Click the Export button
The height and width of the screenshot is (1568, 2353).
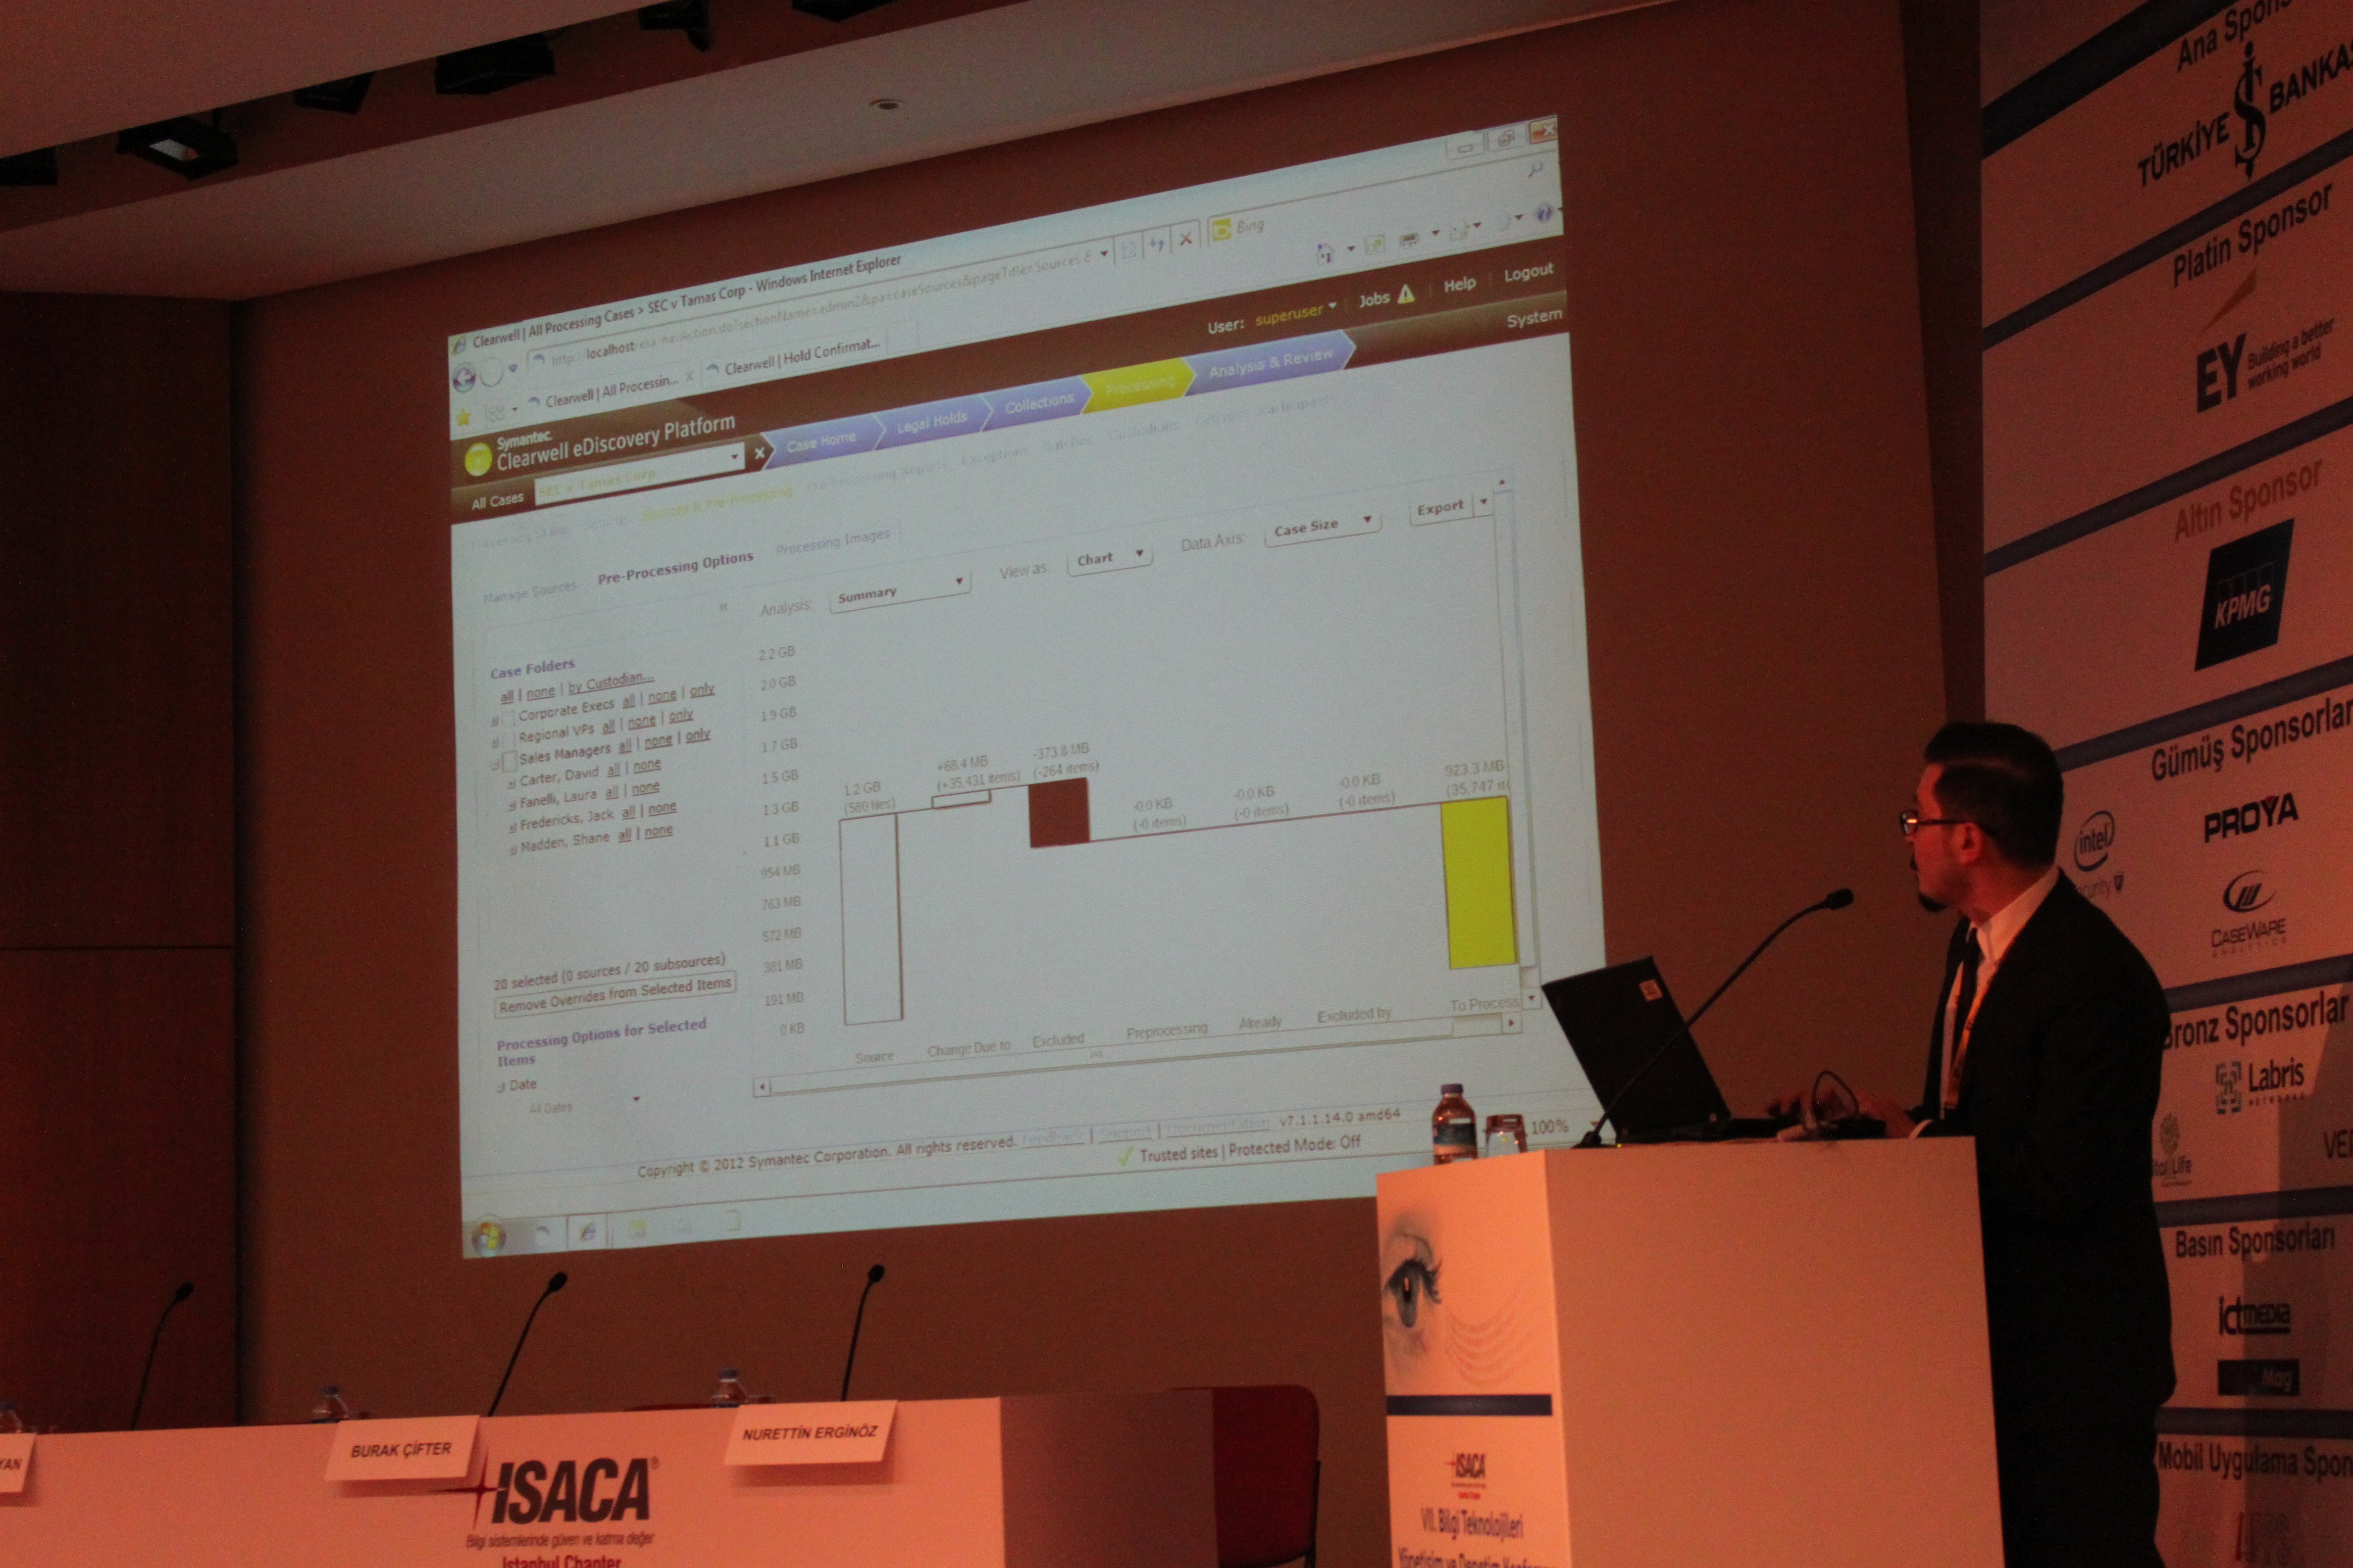(1439, 507)
